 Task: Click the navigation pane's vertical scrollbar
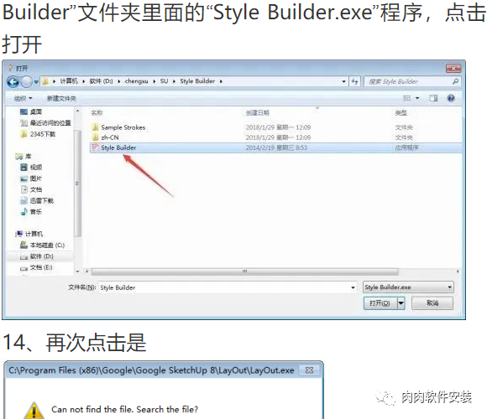tap(77, 184)
